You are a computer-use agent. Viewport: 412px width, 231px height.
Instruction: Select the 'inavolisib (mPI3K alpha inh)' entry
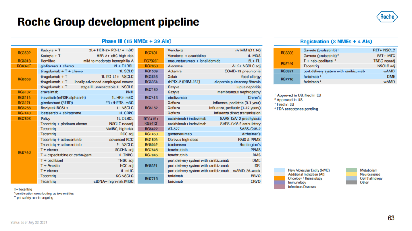[63, 98]
